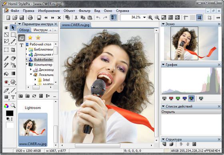The height and width of the screenshot is (155, 224).
Task: Select the Eraser tool
Action: tap(13, 58)
